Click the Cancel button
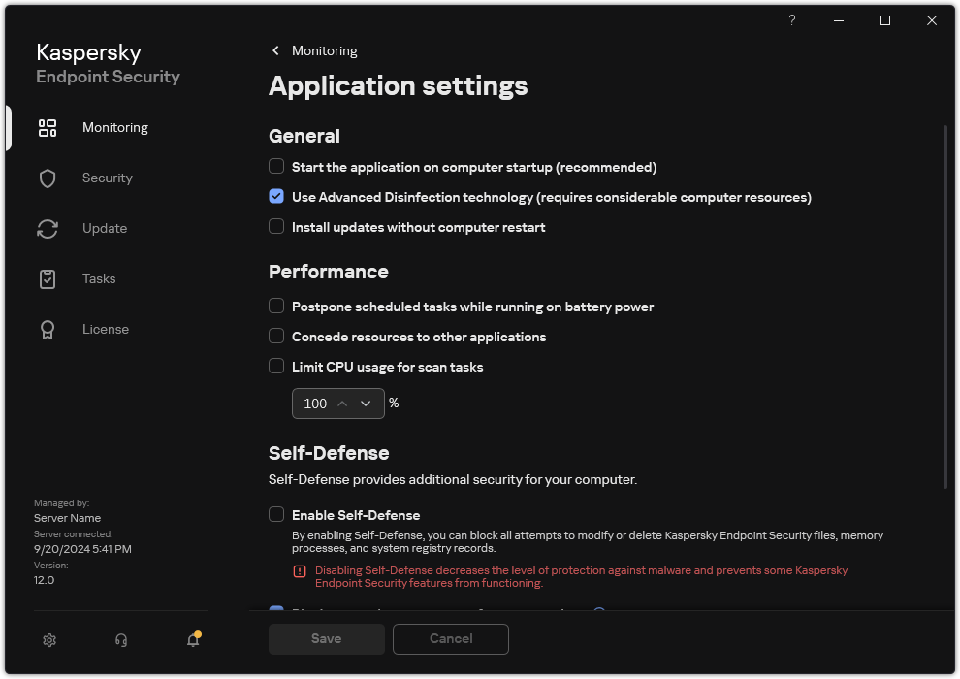The height and width of the screenshot is (679, 960). click(451, 638)
